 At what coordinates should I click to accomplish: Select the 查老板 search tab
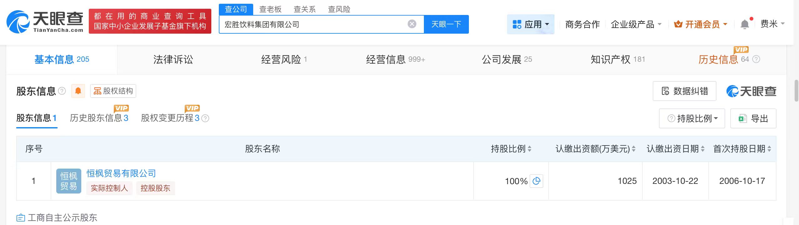pos(270,9)
